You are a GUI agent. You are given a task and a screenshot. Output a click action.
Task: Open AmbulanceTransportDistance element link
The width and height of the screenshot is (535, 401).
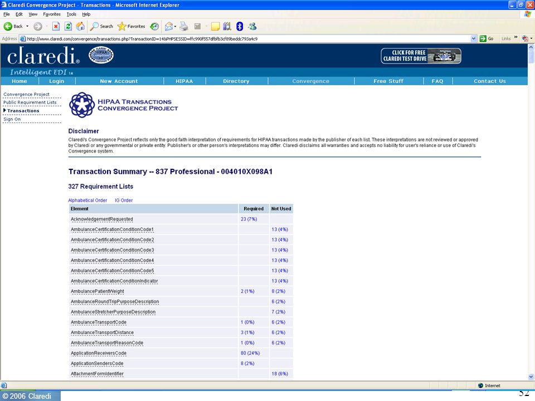[102, 332]
